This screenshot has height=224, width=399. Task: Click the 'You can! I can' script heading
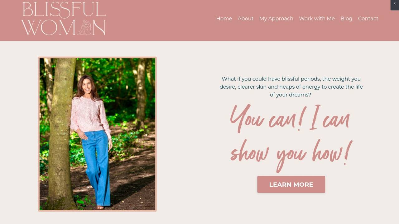pyautogui.click(x=290, y=118)
